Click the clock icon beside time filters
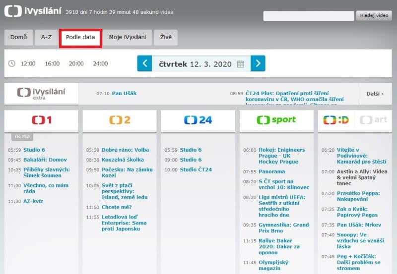 click(x=11, y=63)
